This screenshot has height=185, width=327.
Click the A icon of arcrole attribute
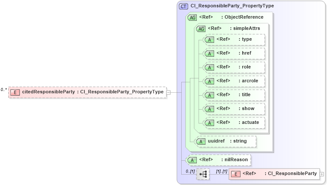[209, 81]
